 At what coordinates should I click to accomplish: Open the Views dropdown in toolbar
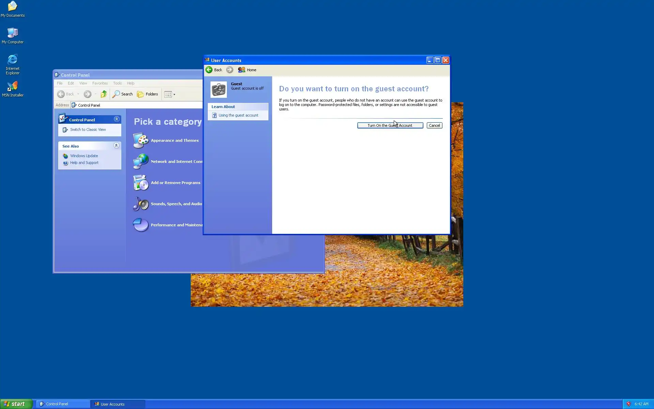click(x=170, y=94)
